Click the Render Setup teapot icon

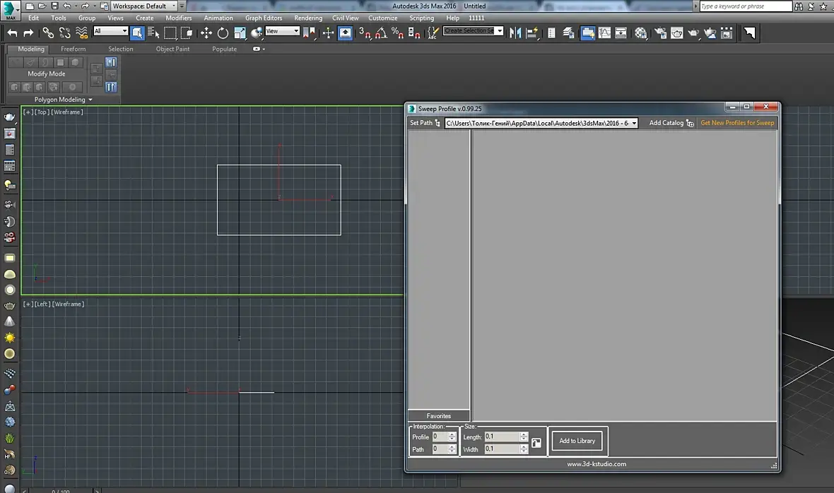coord(660,32)
